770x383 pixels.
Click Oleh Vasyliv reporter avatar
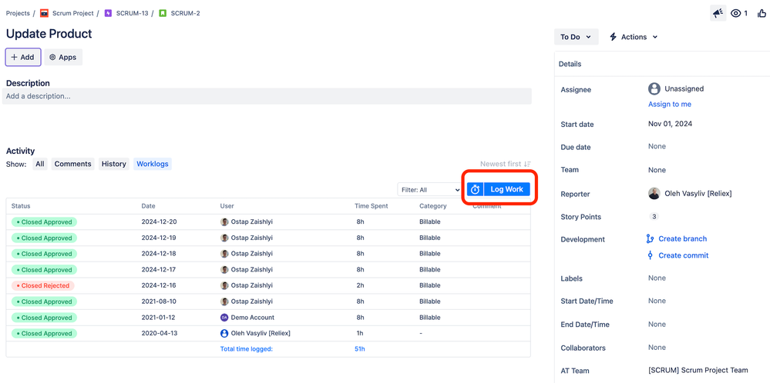(x=654, y=193)
